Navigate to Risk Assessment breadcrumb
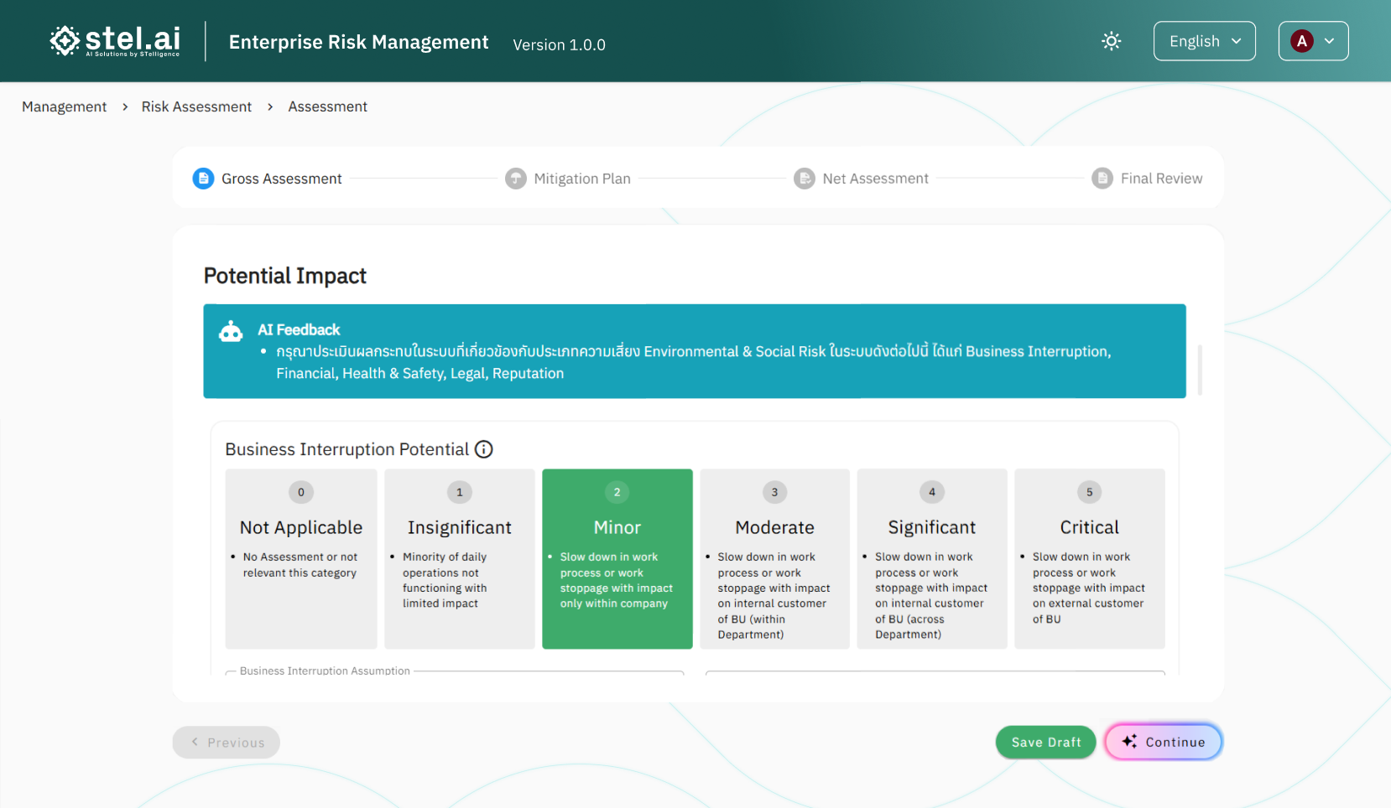This screenshot has height=808, width=1391. [196, 106]
